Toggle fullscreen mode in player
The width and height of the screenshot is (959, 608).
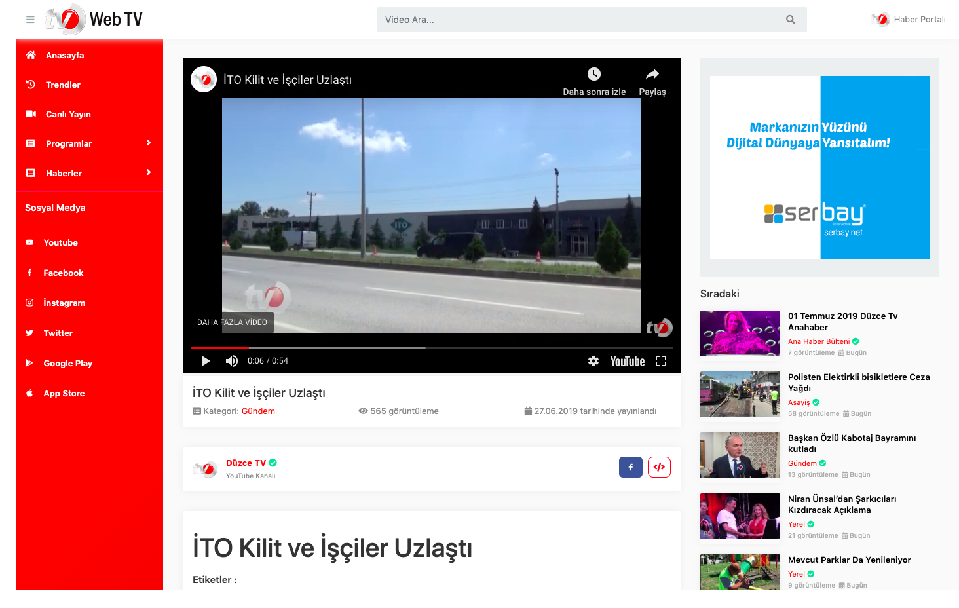pyautogui.click(x=661, y=361)
